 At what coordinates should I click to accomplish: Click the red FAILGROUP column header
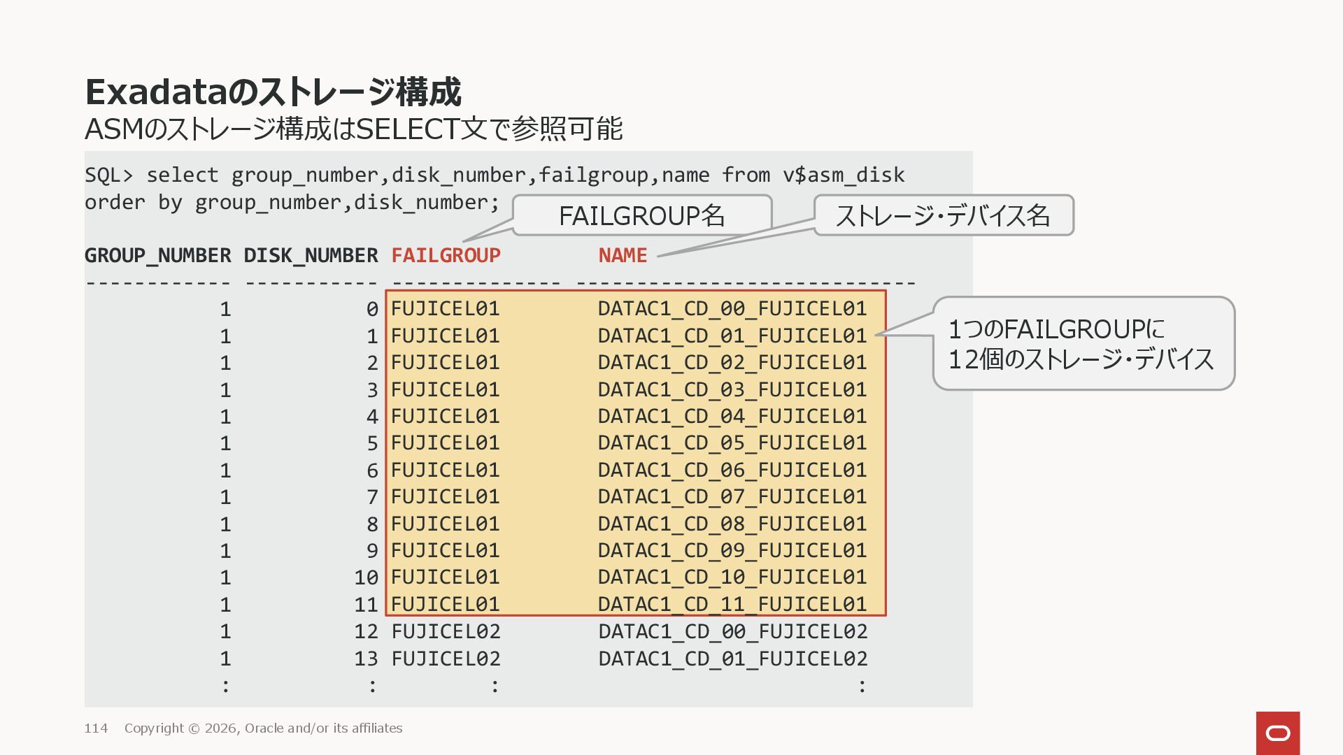coord(446,255)
